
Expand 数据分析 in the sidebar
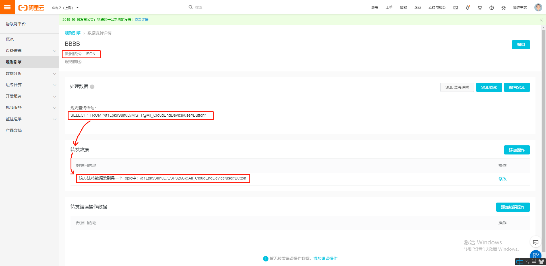click(30, 73)
